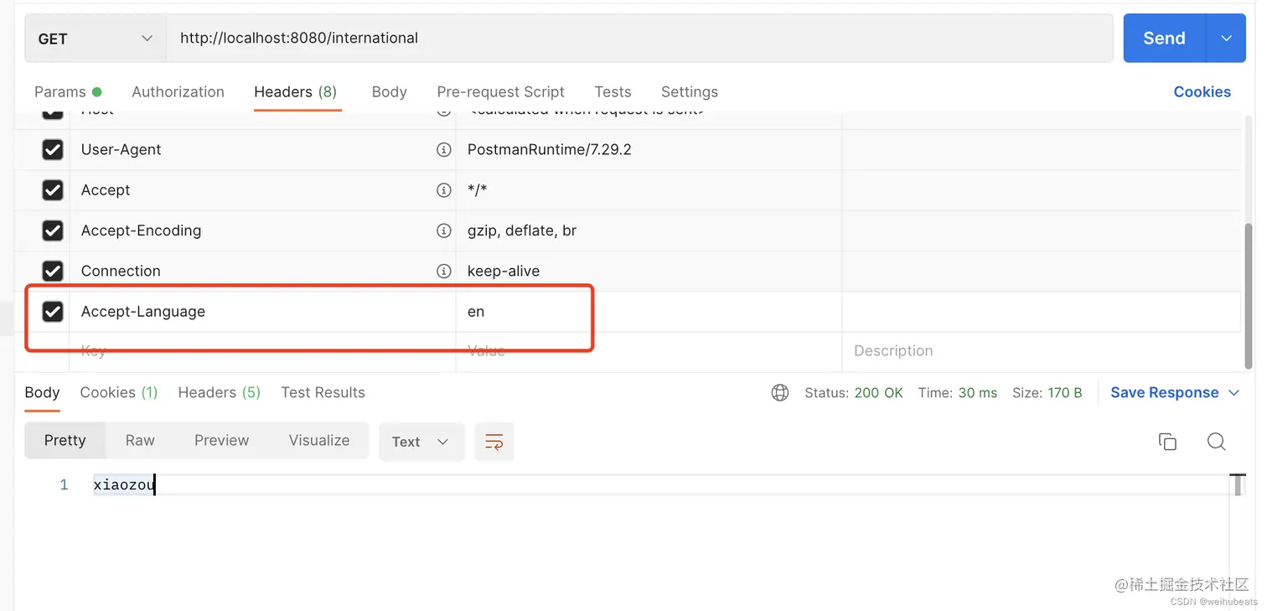The width and height of the screenshot is (1267, 611).
Task: Open the Authorization tab
Action: tap(178, 92)
